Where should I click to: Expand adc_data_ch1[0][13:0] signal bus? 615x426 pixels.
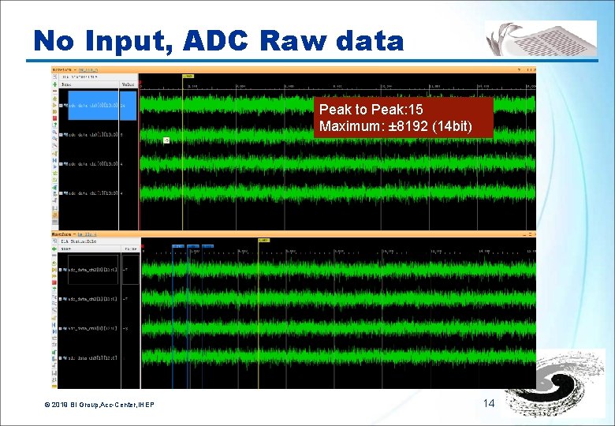[x=61, y=163]
